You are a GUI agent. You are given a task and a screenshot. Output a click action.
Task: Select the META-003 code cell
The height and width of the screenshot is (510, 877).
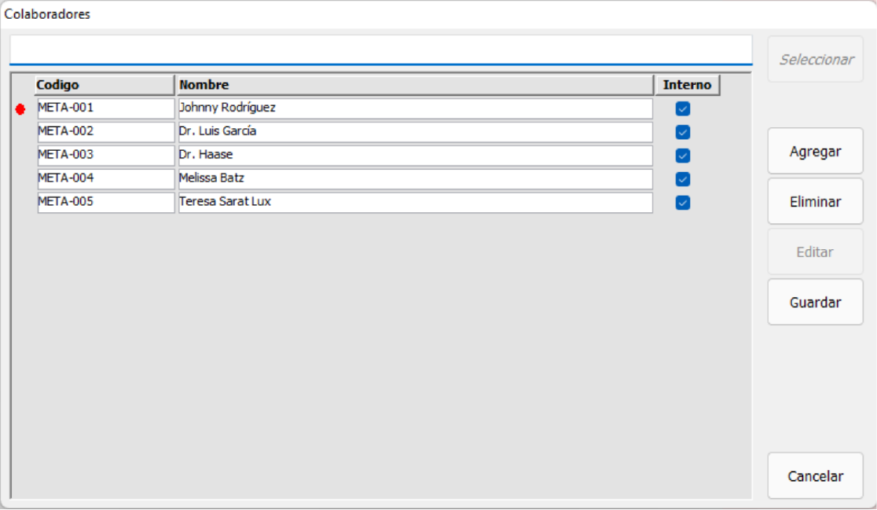105,155
